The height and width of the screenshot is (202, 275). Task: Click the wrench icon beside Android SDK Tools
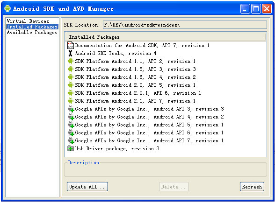pyautogui.click(x=71, y=53)
